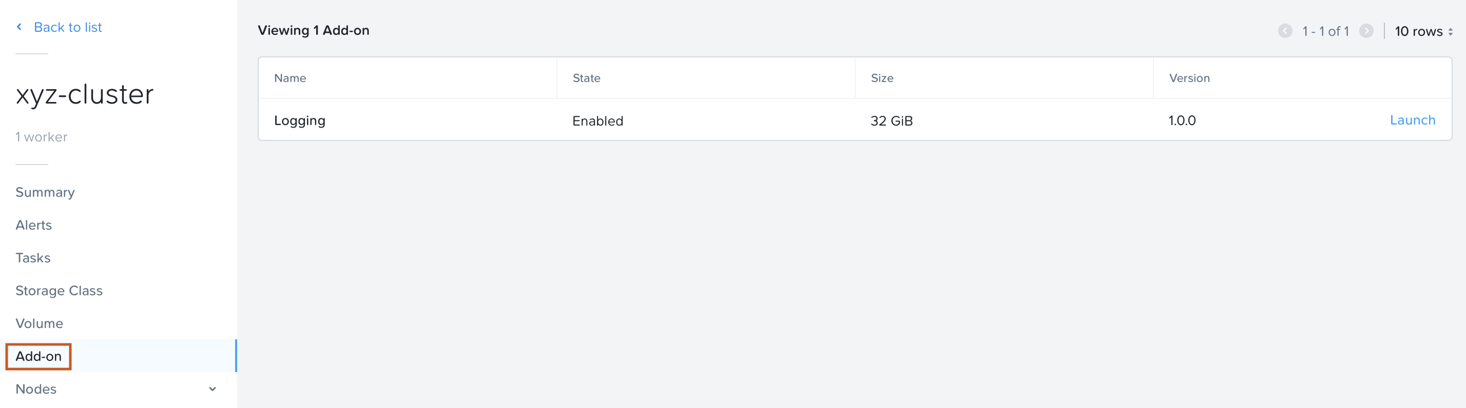
Task: Go to next page arrow icon
Action: pos(1366,31)
